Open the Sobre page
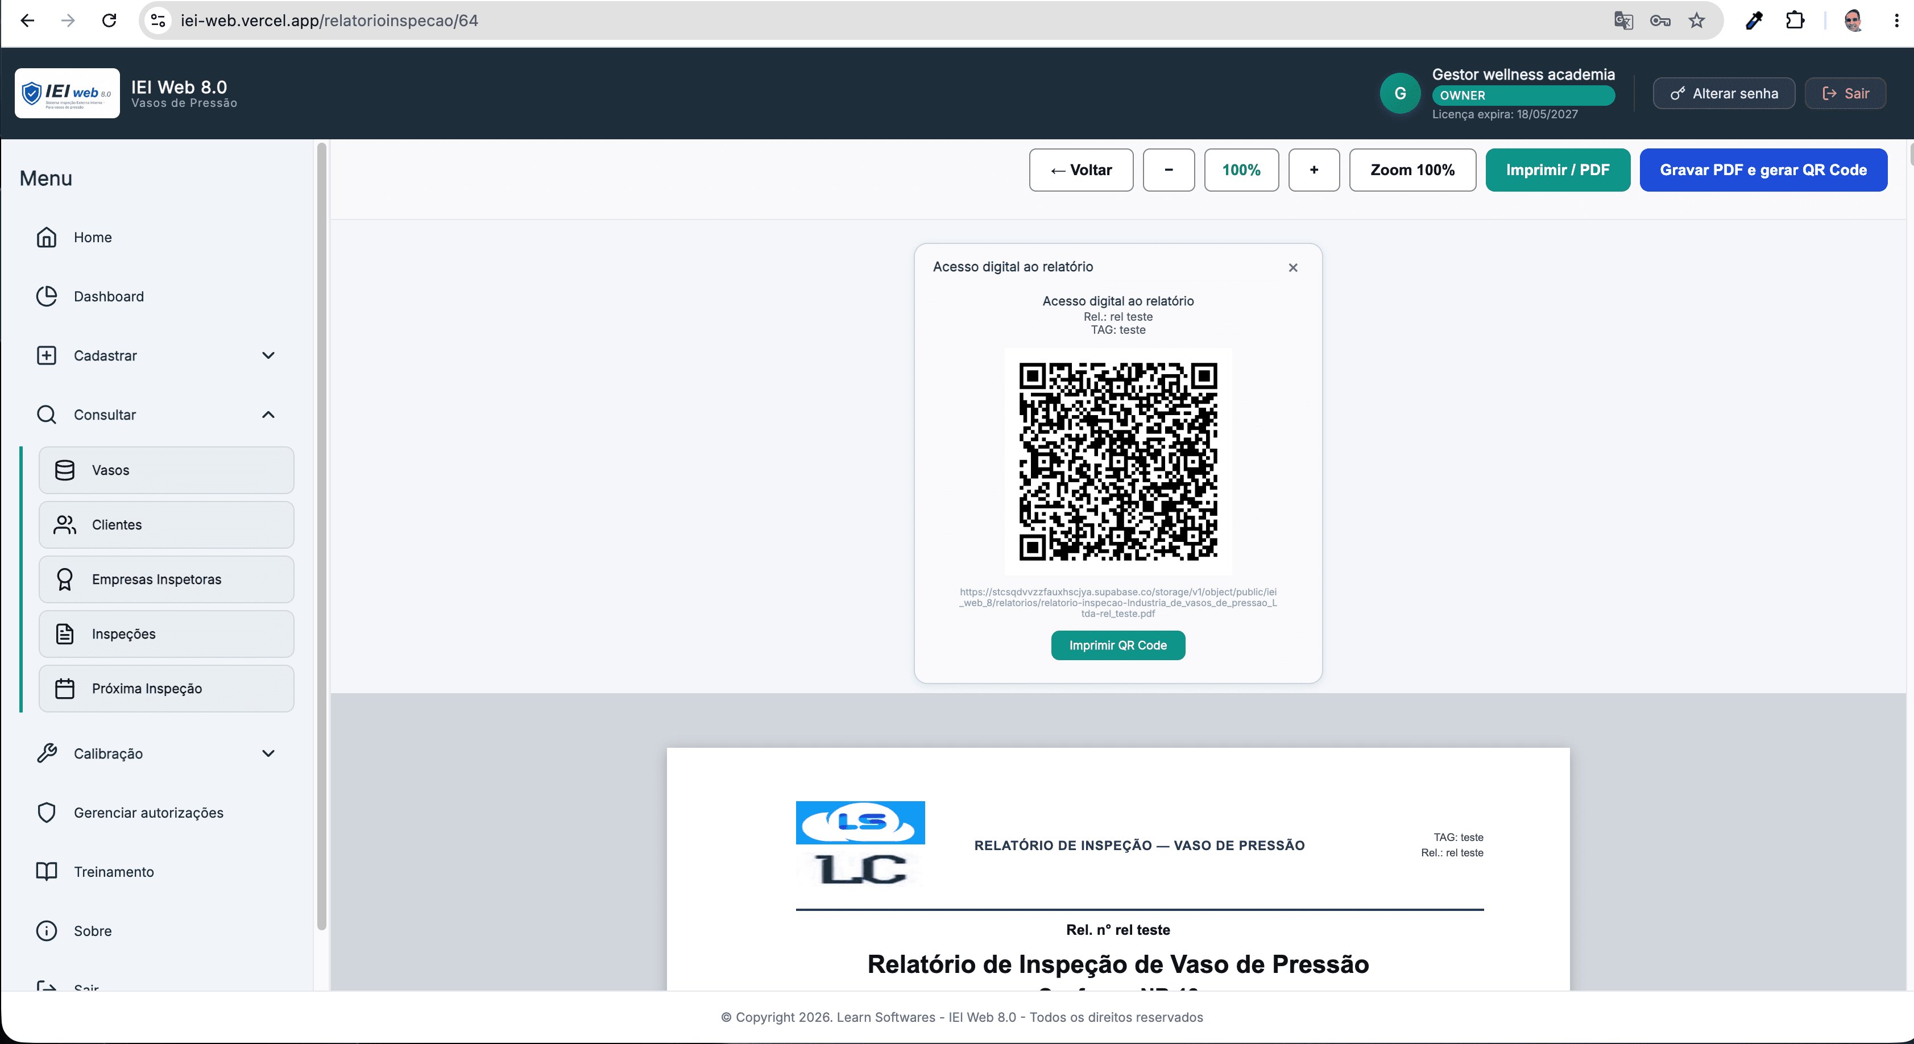 (158, 931)
